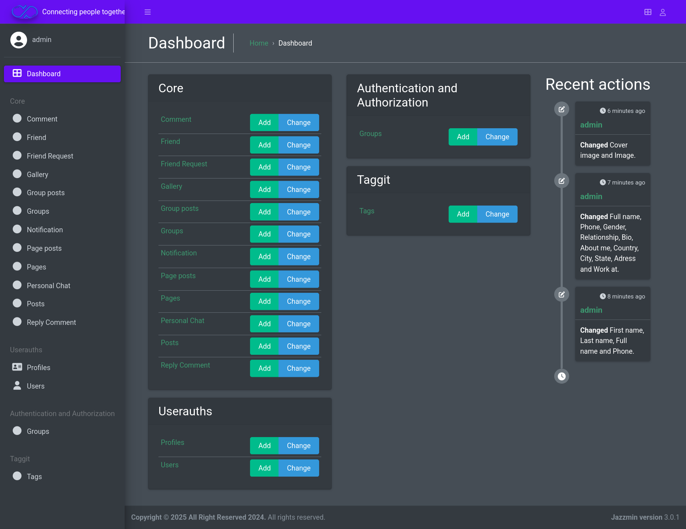The height and width of the screenshot is (529, 686).
Task: Click the grid icon in top-right header
Action: click(648, 12)
